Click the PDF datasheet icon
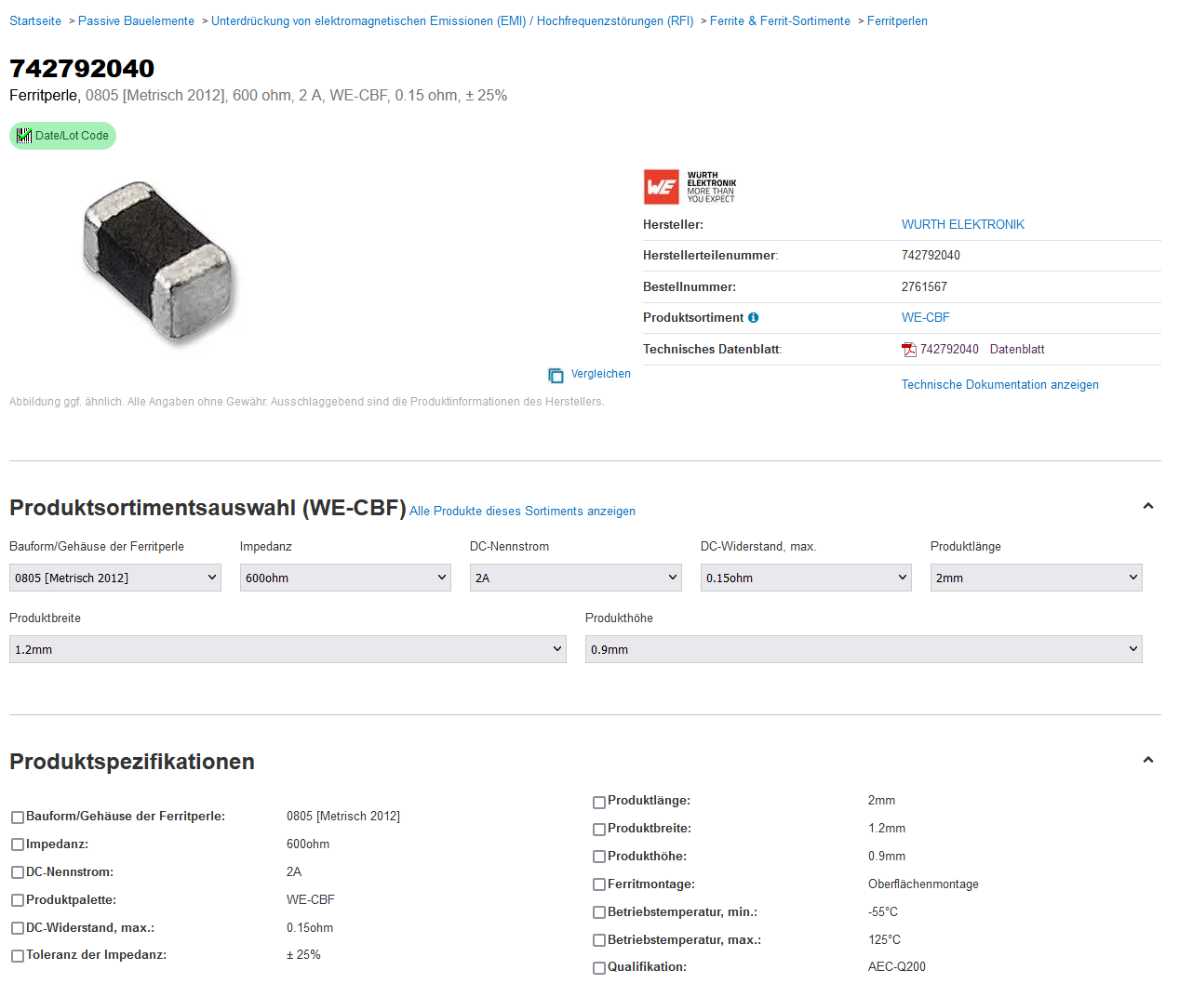The height and width of the screenshot is (997, 1179). 909,350
